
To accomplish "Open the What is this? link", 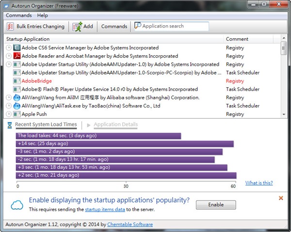I will tap(259, 183).
